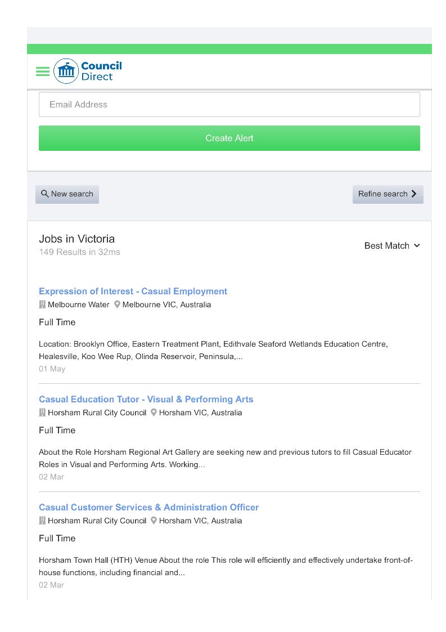The height and width of the screenshot is (632, 446).
Task: Open Expression of Interest - Casual Employment job
Action: point(133,291)
